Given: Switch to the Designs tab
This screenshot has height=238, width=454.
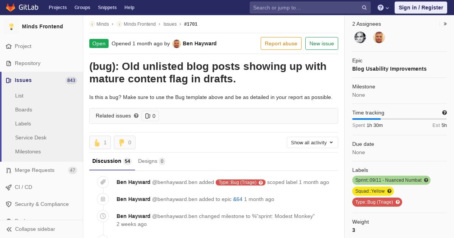Looking at the screenshot, I should click(x=151, y=161).
